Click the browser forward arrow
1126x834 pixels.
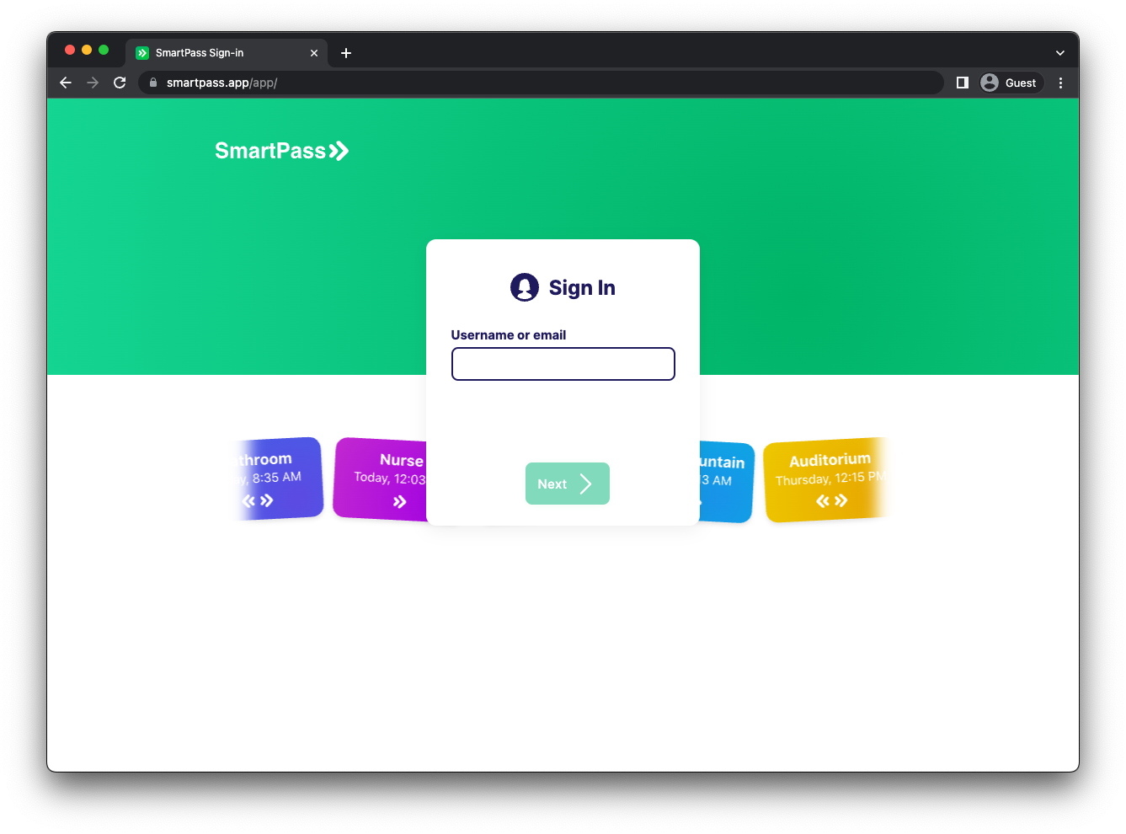[x=93, y=83]
